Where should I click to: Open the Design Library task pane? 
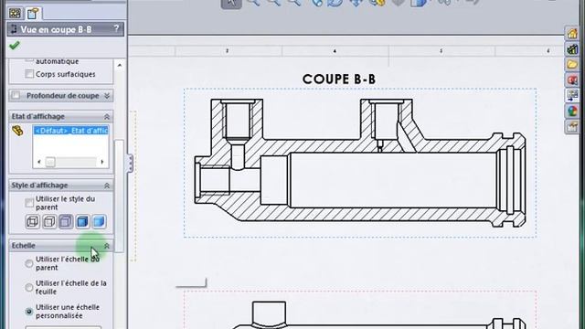pos(572,48)
